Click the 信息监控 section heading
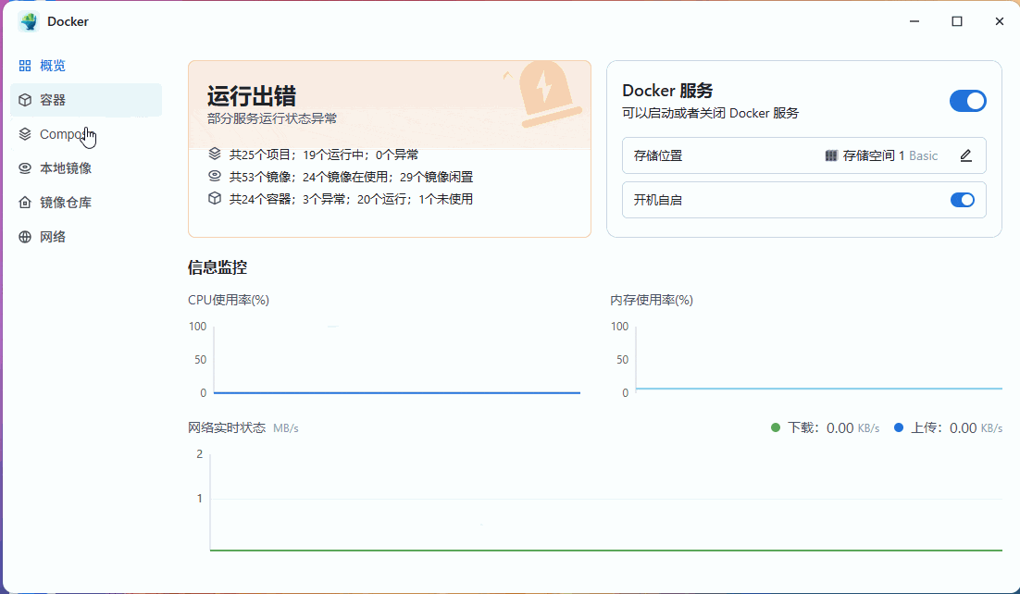 [218, 267]
